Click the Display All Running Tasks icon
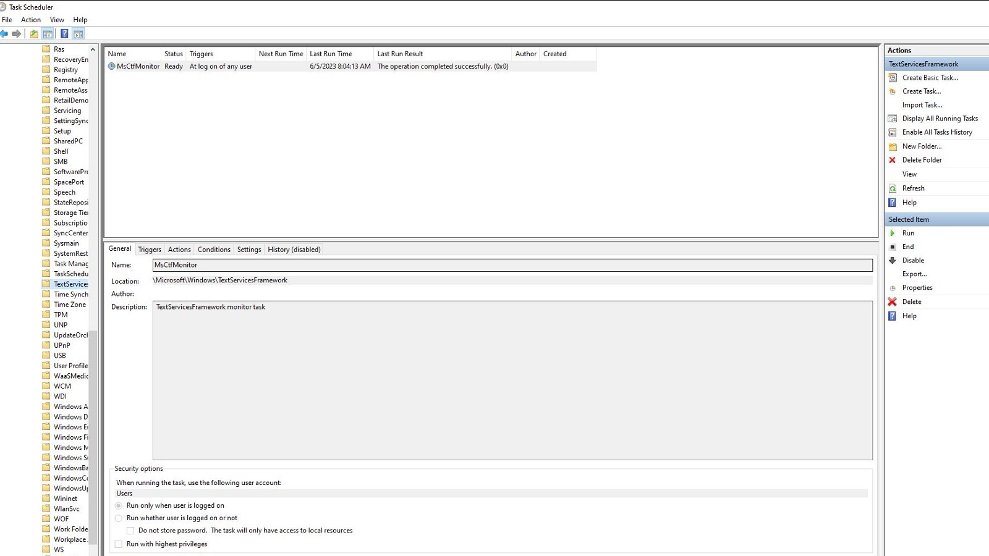The width and height of the screenshot is (989, 556). [x=893, y=118]
